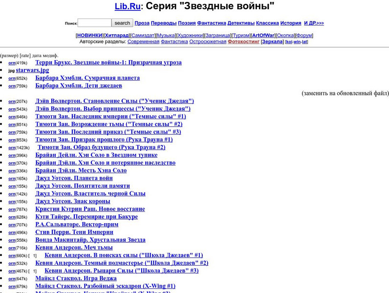Open Кевин Андерсон Рыцари Силы

[122, 271]
